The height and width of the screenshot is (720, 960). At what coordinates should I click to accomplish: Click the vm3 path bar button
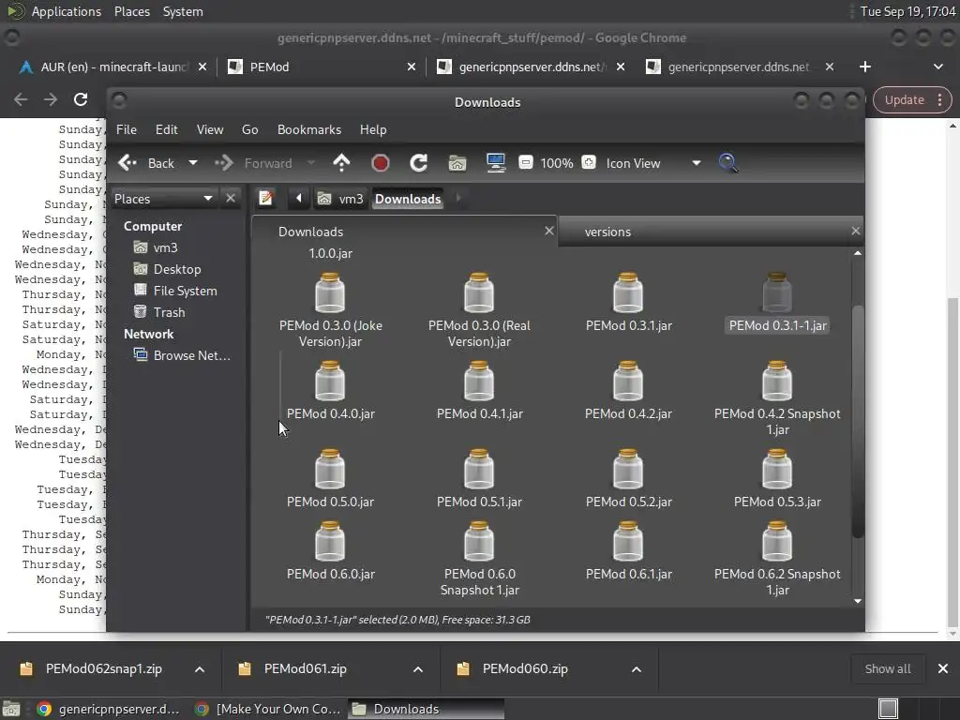pyautogui.click(x=341, y=199)
